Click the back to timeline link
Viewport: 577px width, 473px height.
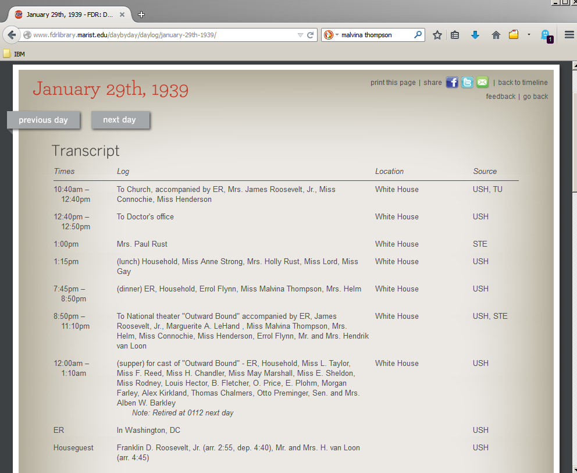point(522,83)
